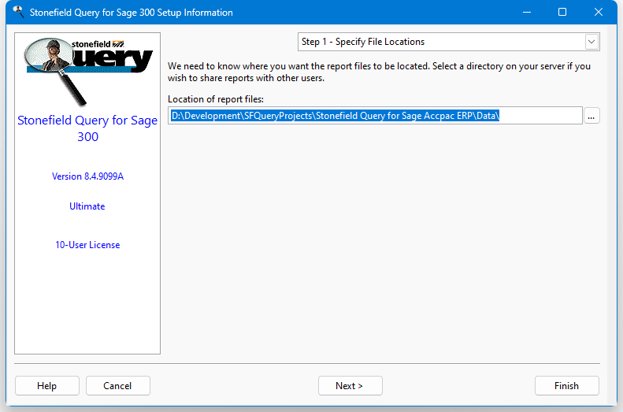The image size is (623, 412).
Task: Go to the next step with Next >
Action: pyautogui.click(x=350, y=386)
